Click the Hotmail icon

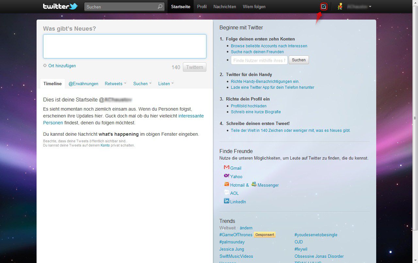pyautogui.click(x=227, y=184)
